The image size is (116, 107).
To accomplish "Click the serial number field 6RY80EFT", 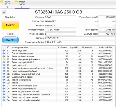I will pos(60,22).
